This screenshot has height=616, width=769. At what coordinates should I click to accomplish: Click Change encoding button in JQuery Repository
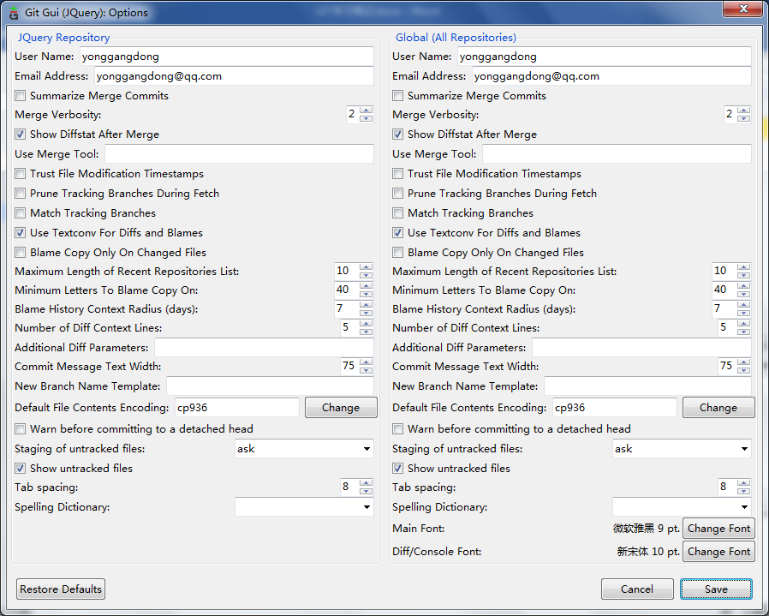click(x=341, y=408)
